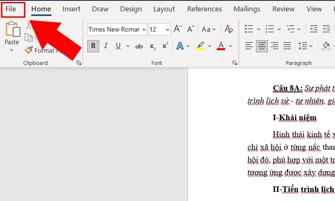Open font color picker arrow
The width and height of the screenshot is (335, 201).
230,46
